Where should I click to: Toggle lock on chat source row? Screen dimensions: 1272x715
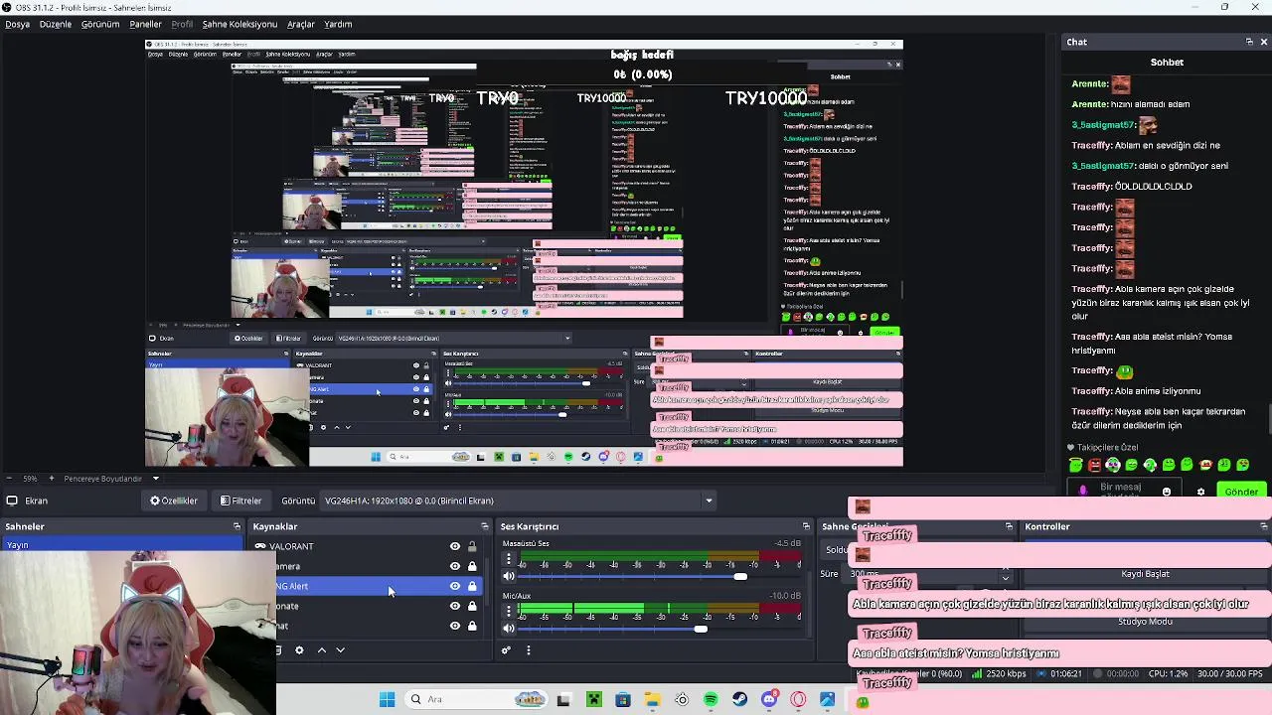click(472, 626)
